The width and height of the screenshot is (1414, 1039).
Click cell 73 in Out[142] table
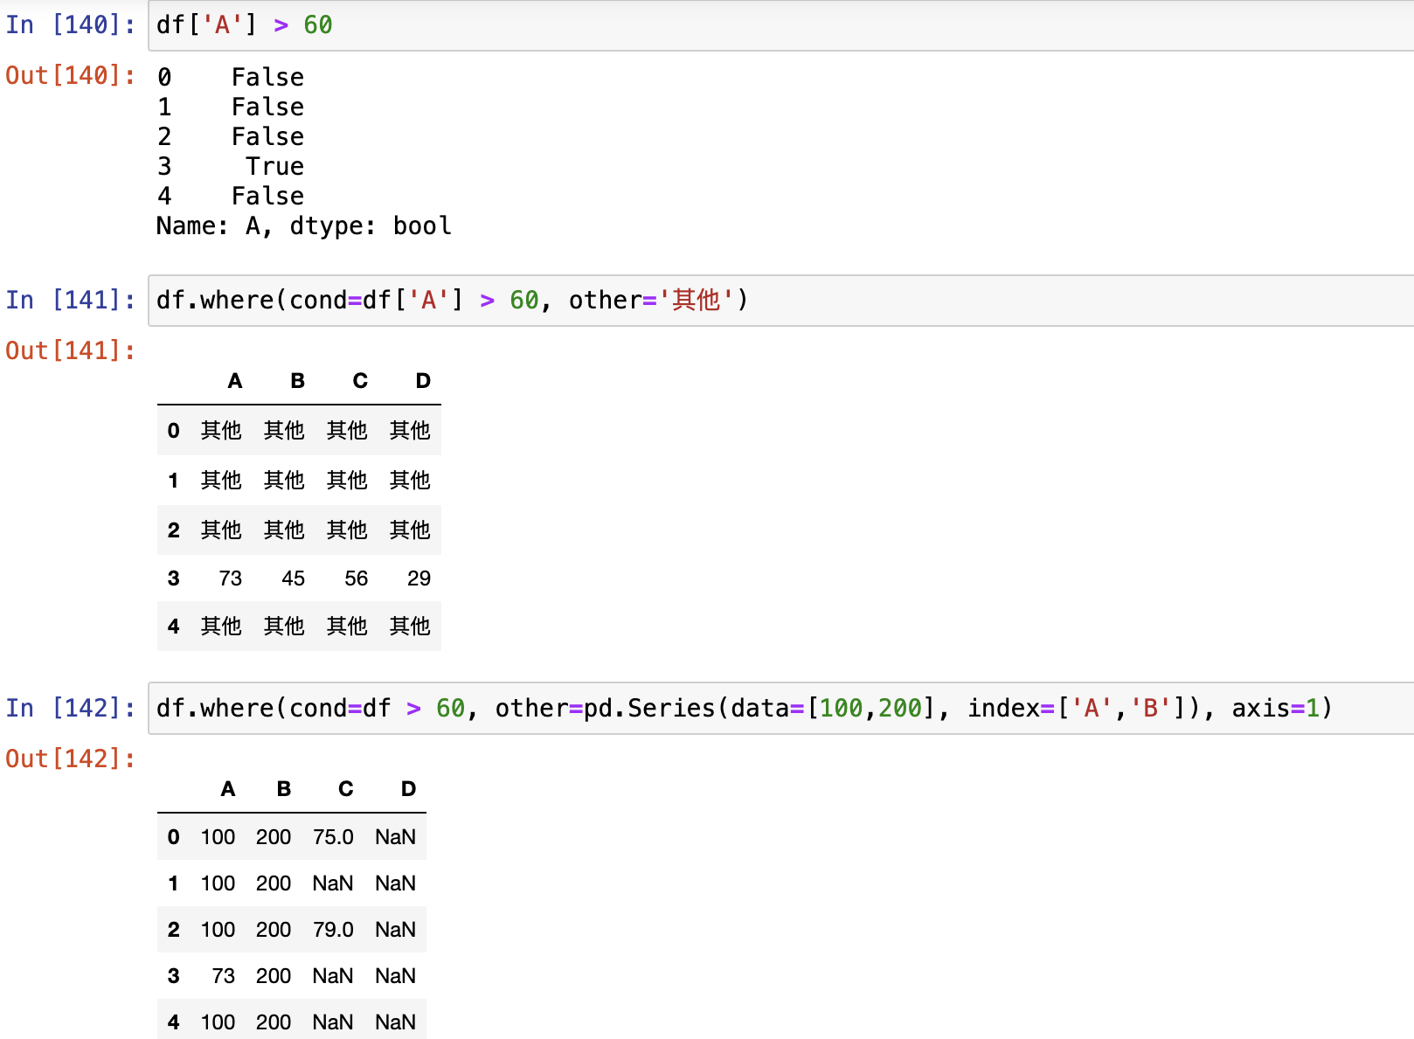224,976
